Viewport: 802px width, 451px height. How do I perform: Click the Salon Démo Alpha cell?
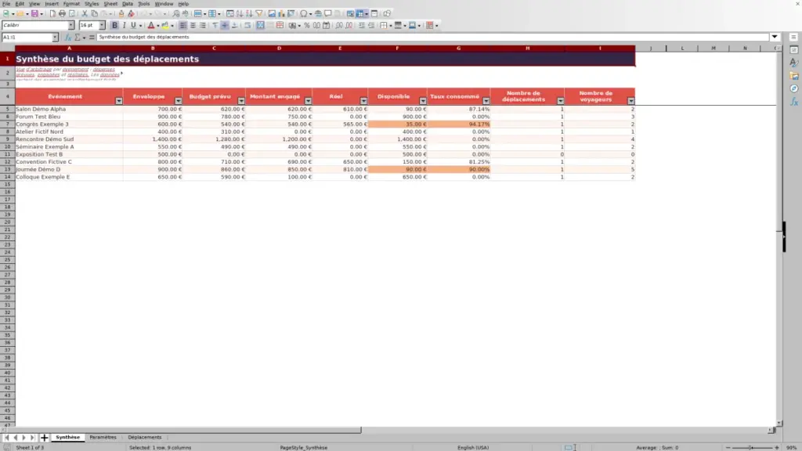pyautogui.click(x=69, y=109)
